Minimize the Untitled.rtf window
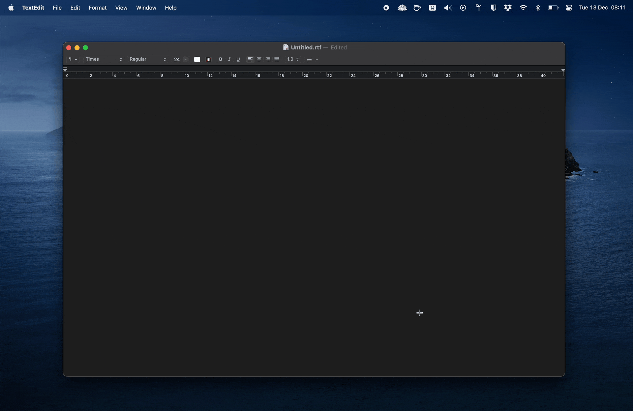The width and height of the screenshot is (633, 411). (77, 48)
